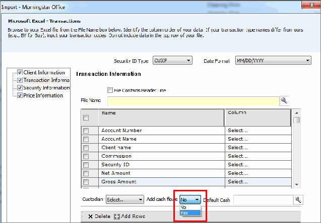The height and width of the screenshot is (223, 321).
Task: Click the Add Rows plus icon
Action: click(x=116, y=216)
